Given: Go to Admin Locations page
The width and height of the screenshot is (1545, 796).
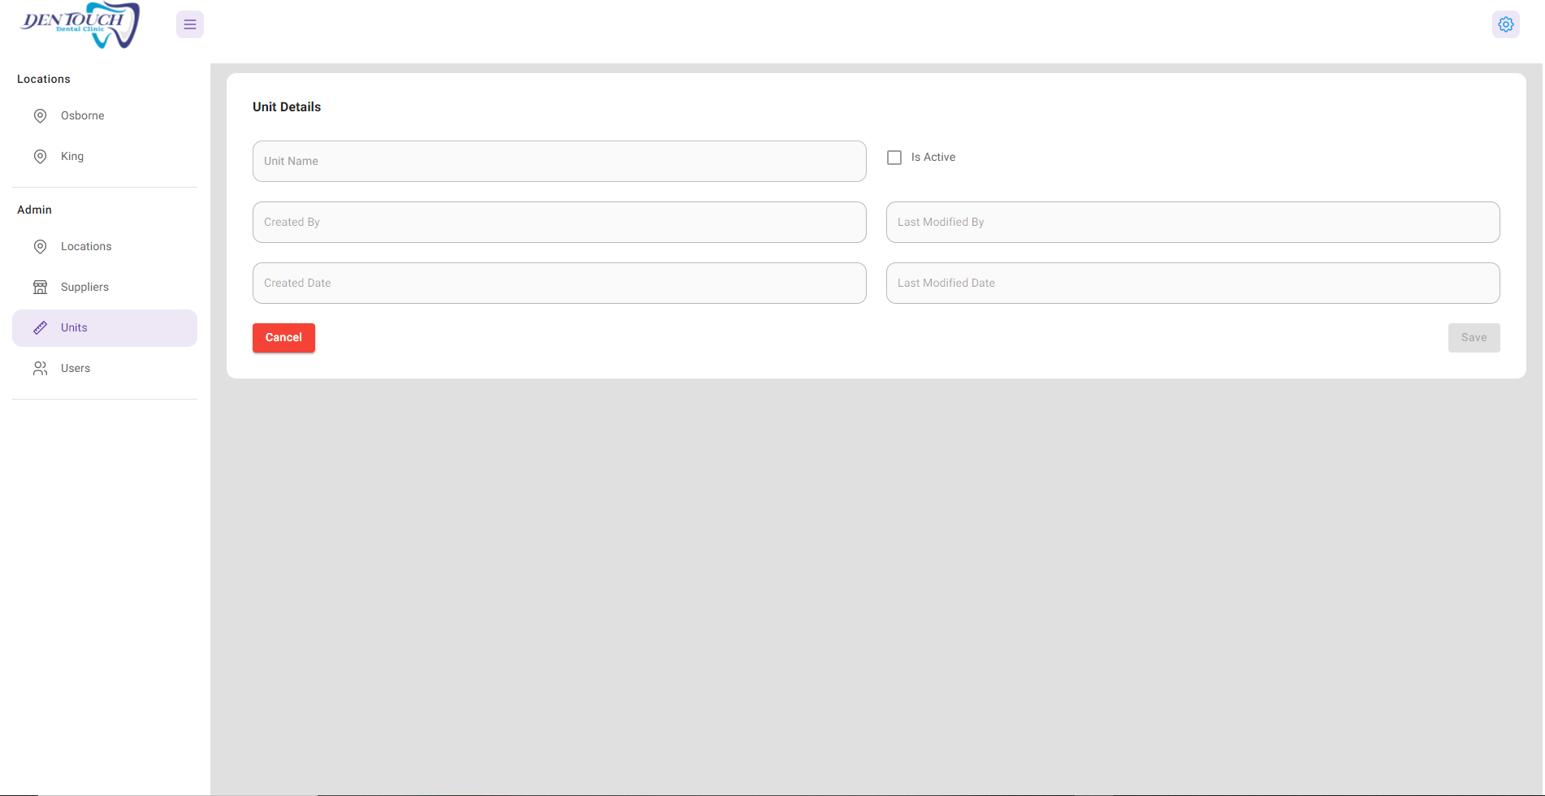Looking at the screenshot, I should point(105,247).
